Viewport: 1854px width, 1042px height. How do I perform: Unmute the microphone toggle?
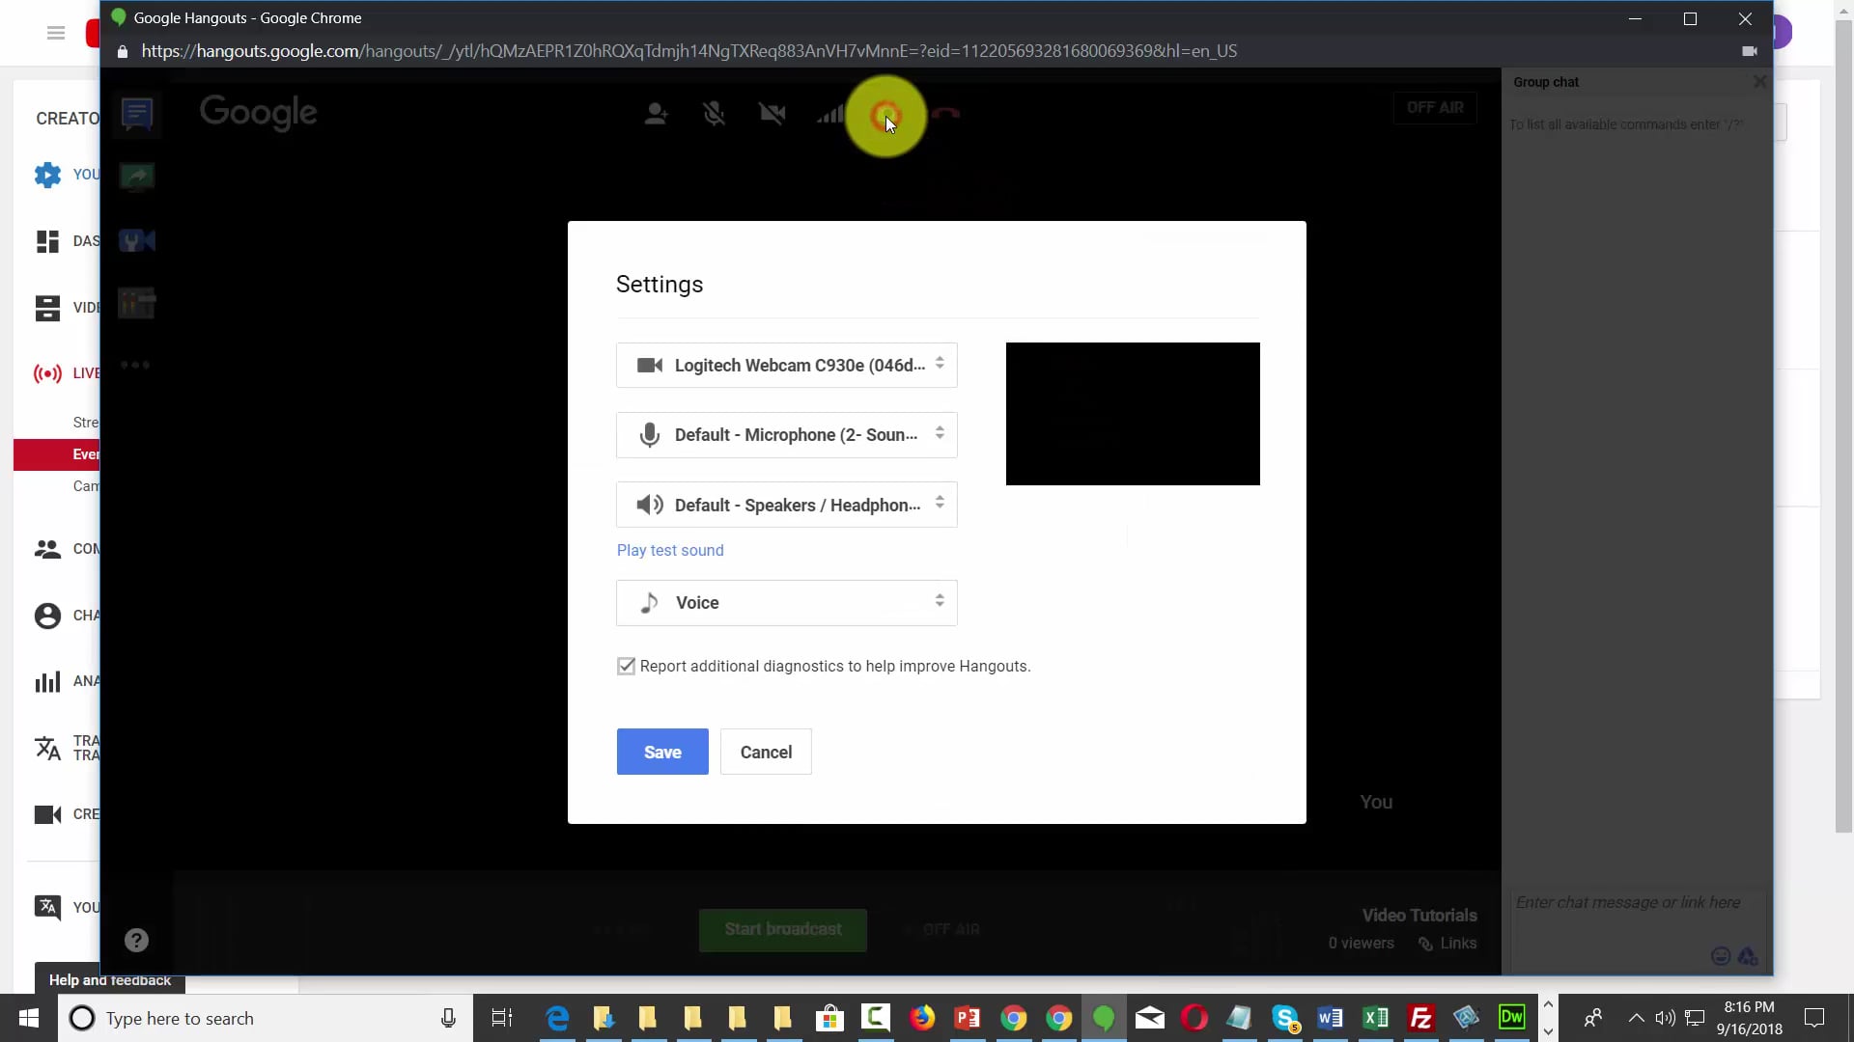pyautogui.click(x=715, y=113)
